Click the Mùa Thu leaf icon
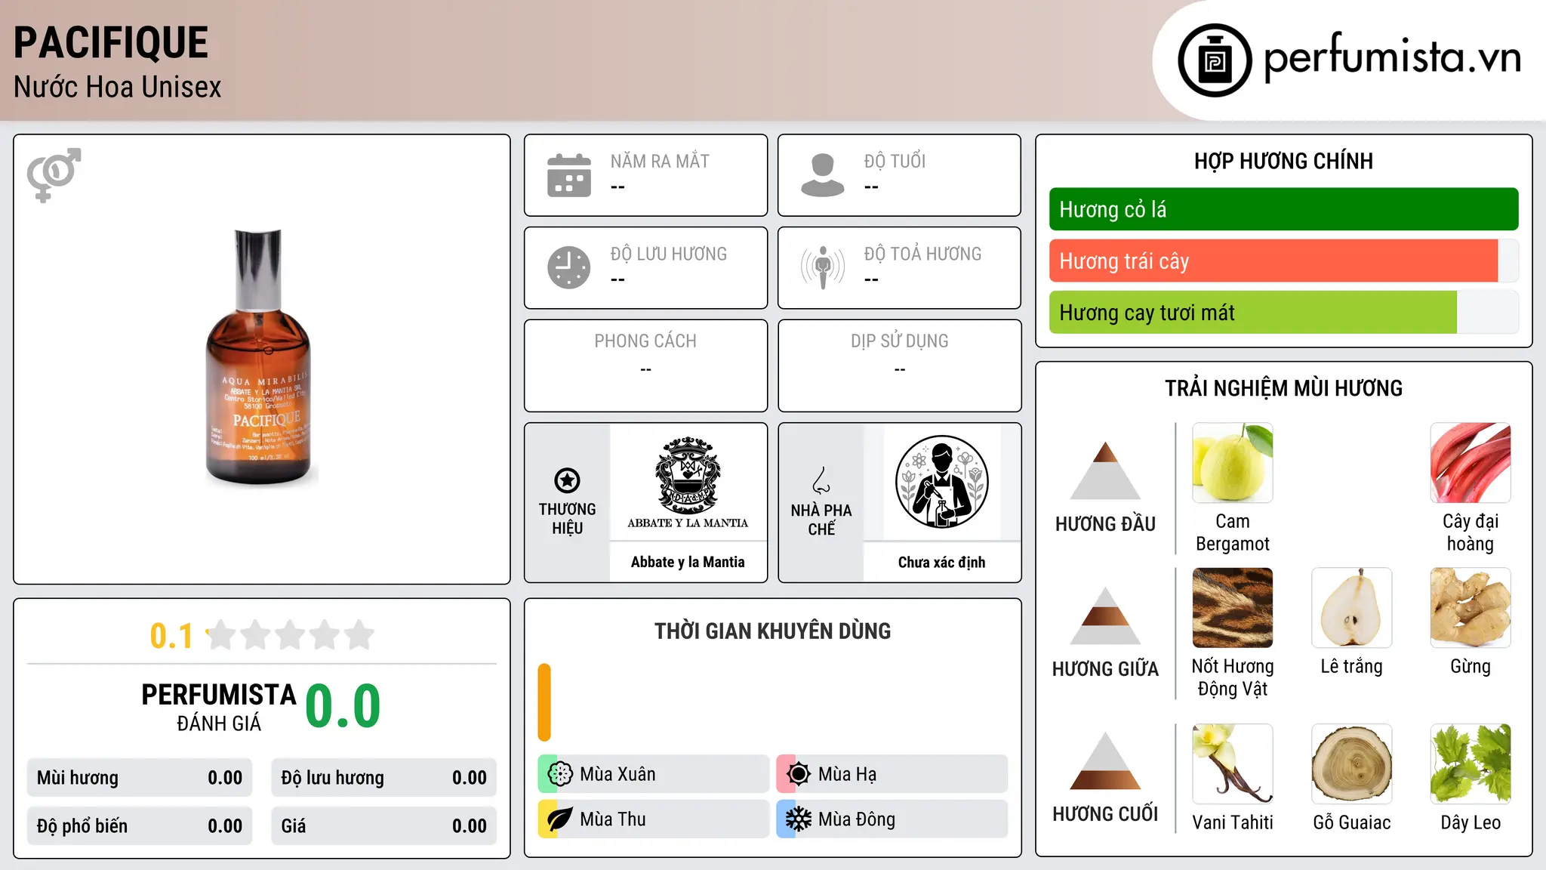This screenshot has height=870, width=1546. tap(560, 819)
